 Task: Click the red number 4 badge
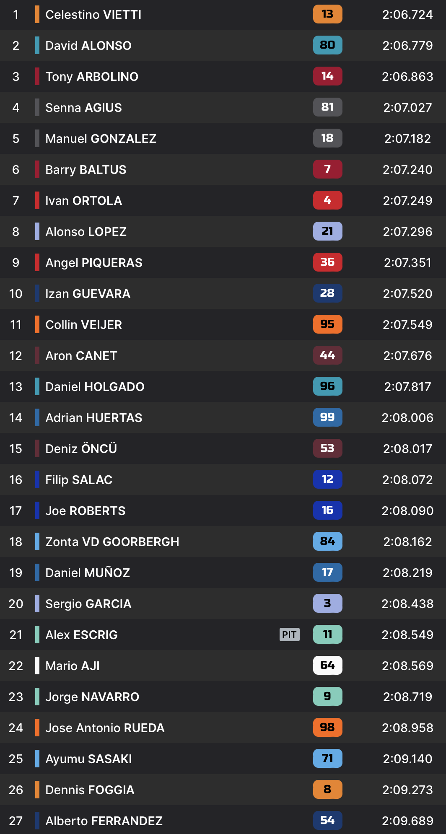(327, 200)
